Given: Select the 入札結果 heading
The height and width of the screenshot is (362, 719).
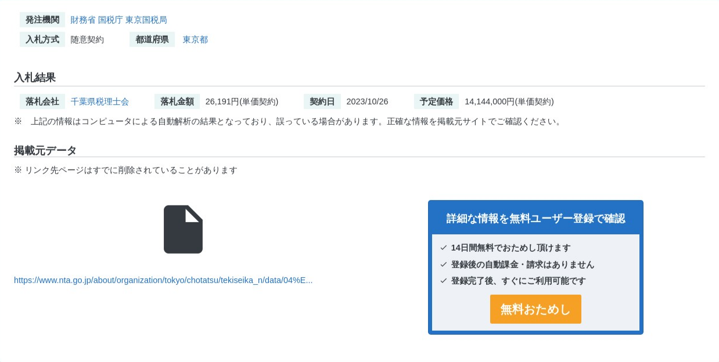Looking at the screenshot, I should coord(35,78).
